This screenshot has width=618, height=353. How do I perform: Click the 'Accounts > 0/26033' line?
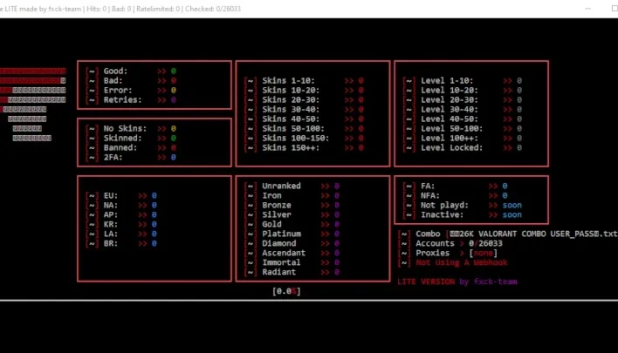click(x=450, y=243)
